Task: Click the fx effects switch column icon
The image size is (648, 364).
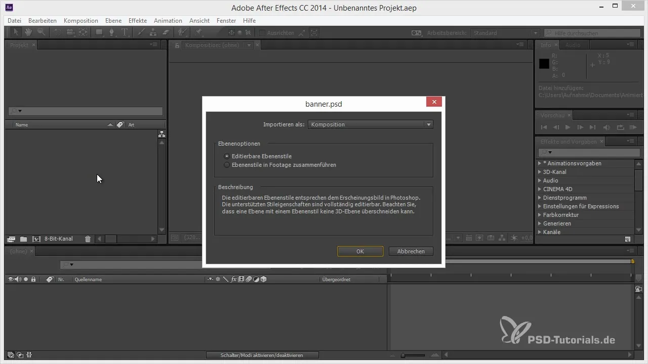Action: pos(234,279)
